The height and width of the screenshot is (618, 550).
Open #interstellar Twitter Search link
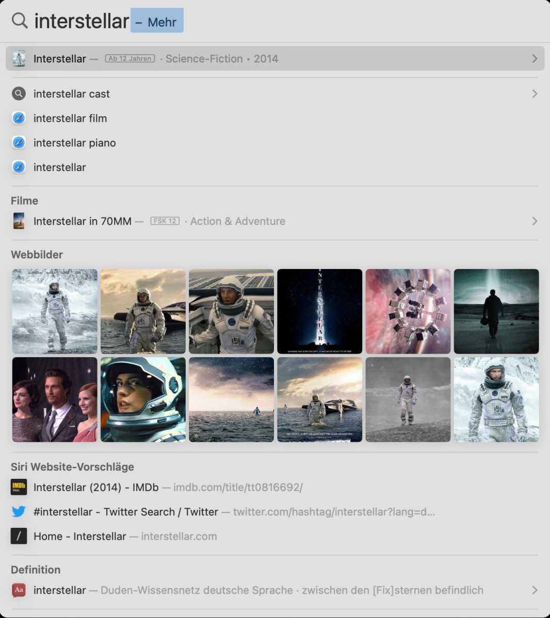point(126,512)
